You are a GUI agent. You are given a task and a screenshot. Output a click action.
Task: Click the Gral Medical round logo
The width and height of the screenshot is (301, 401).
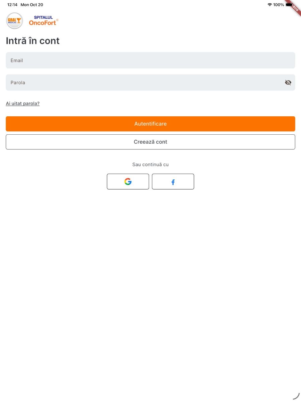pos(14,21)
